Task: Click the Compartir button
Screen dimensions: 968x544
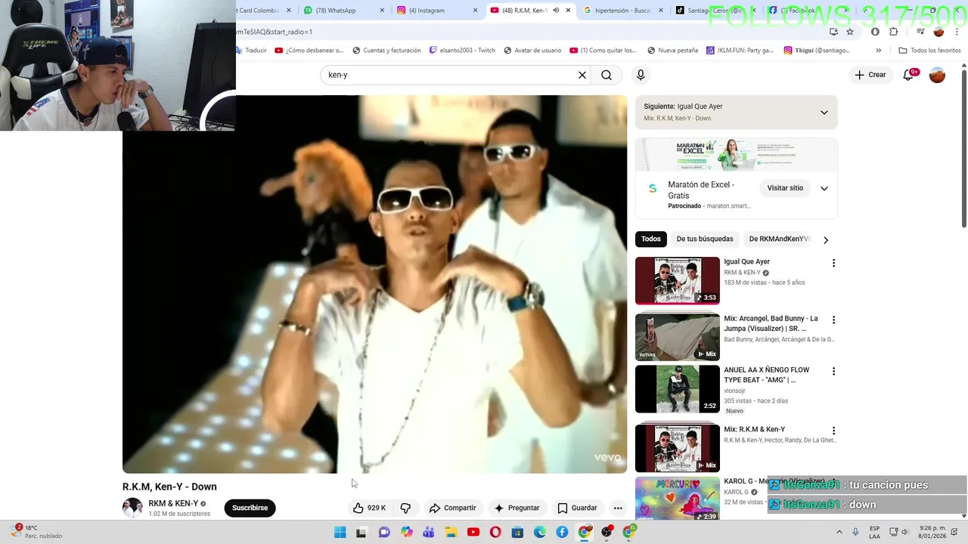Action: (x=452, y=508)
